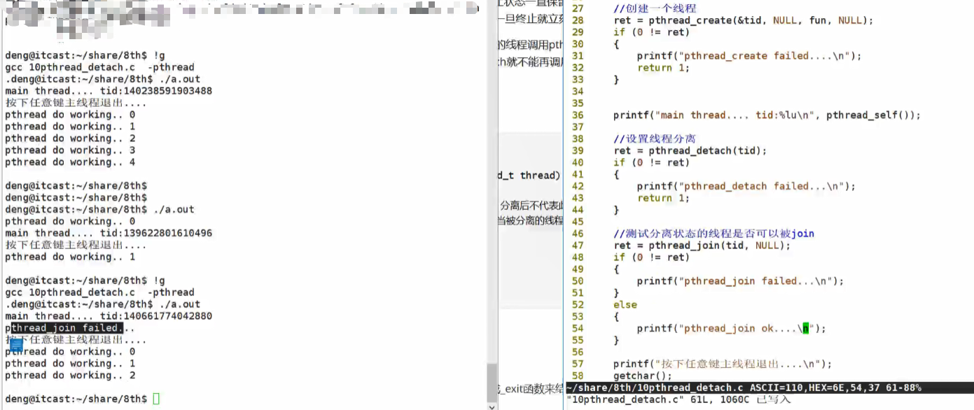Click 'main thread.... tid:140238591903488' terminal line
Viewport: 974px width, 410px height.
pos(109,91)
